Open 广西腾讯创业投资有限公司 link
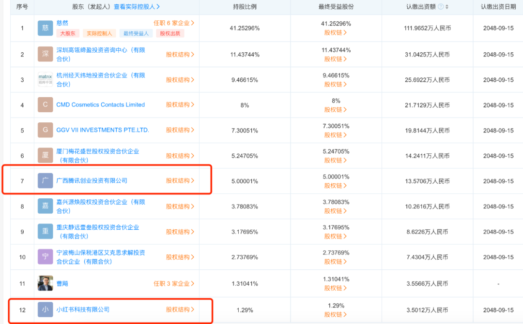Image resolution: width=523 pixels, height=324 pixels. point(92,180)
